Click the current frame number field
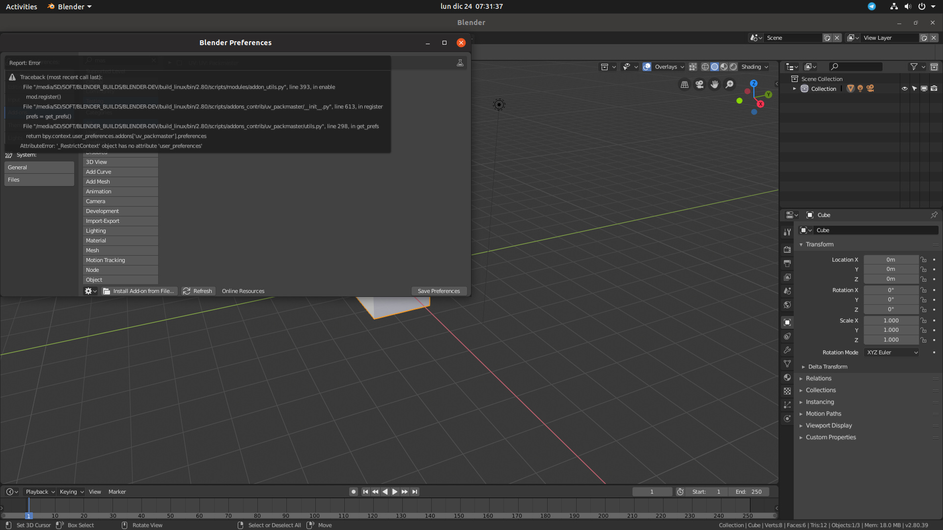The image size is (943, 530). pyautogui.click(x=652, y=492)
